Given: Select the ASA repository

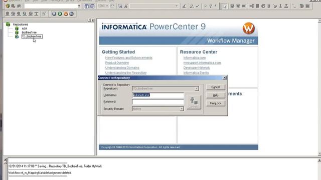Looking at the screenshot, I should click(x=25, y=28).
